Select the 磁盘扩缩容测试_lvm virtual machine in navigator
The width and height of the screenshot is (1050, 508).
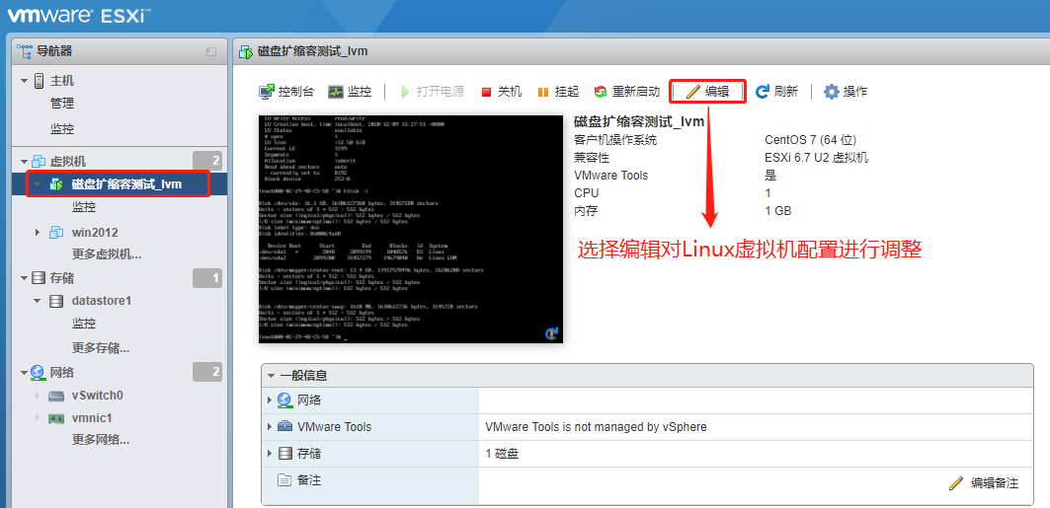(126, 184)
